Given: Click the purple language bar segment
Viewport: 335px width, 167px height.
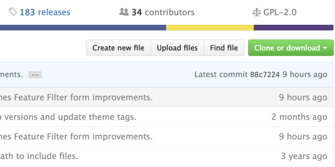Looking at the screenshot, I should (293, 28).
